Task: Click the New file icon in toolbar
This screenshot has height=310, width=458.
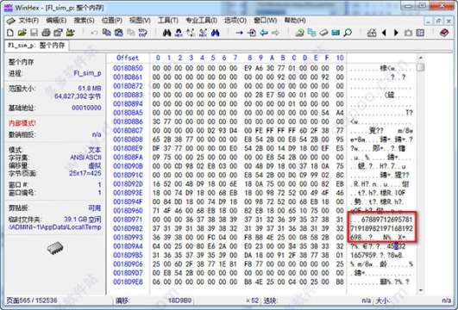Action: (x=10, y=33)
